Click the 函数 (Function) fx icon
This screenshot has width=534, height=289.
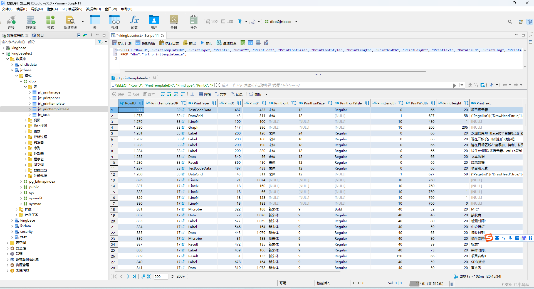[x=134, y=22]
